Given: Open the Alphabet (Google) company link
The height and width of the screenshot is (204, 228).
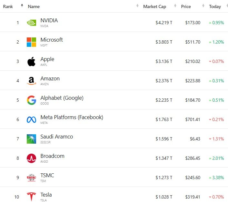Looking at the screenshot, I should [x=62, y=98].
